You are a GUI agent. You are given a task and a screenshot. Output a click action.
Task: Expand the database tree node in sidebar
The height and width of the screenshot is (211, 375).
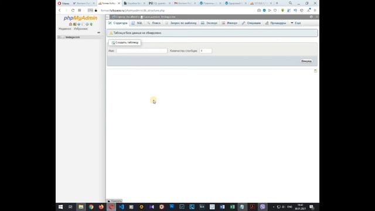pos(59,37)
